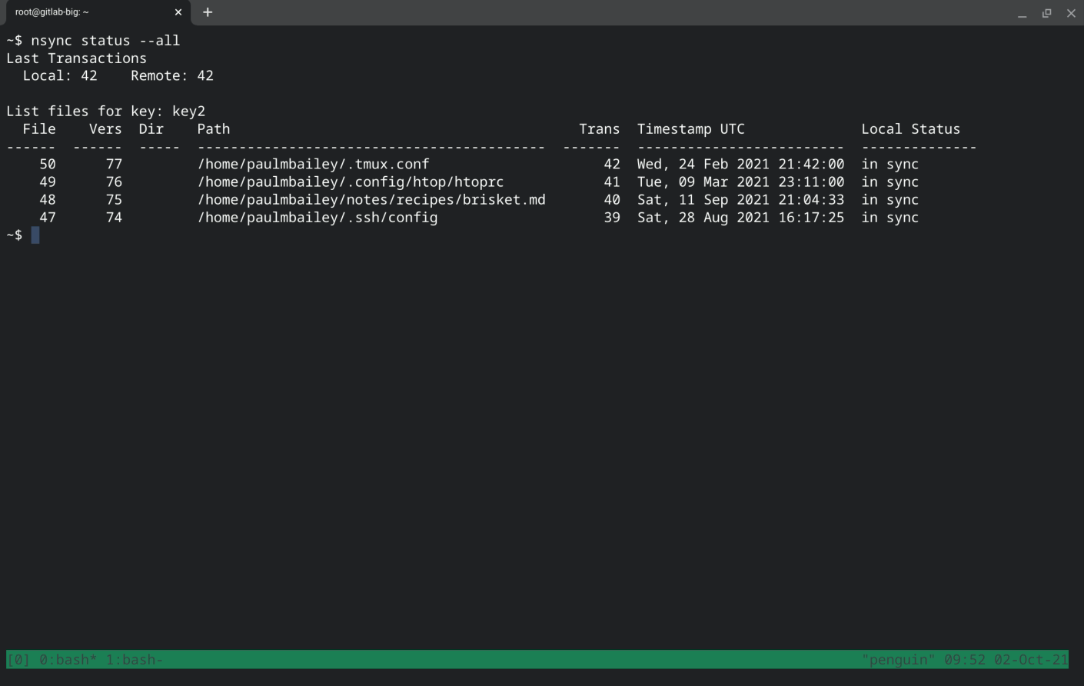Click tmux session indicator [0]
Viewport: 1084px width, 686px height.
click(18, 660)
